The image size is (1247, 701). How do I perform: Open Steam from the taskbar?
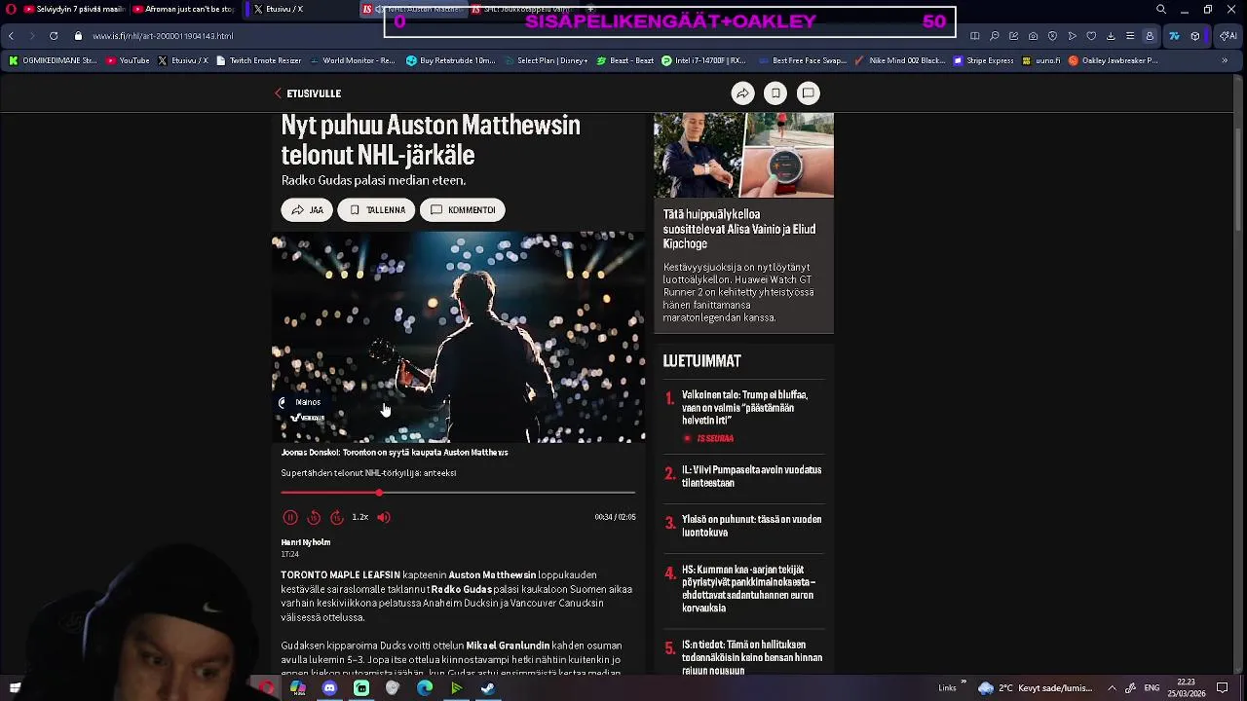[x=488, y=688]
